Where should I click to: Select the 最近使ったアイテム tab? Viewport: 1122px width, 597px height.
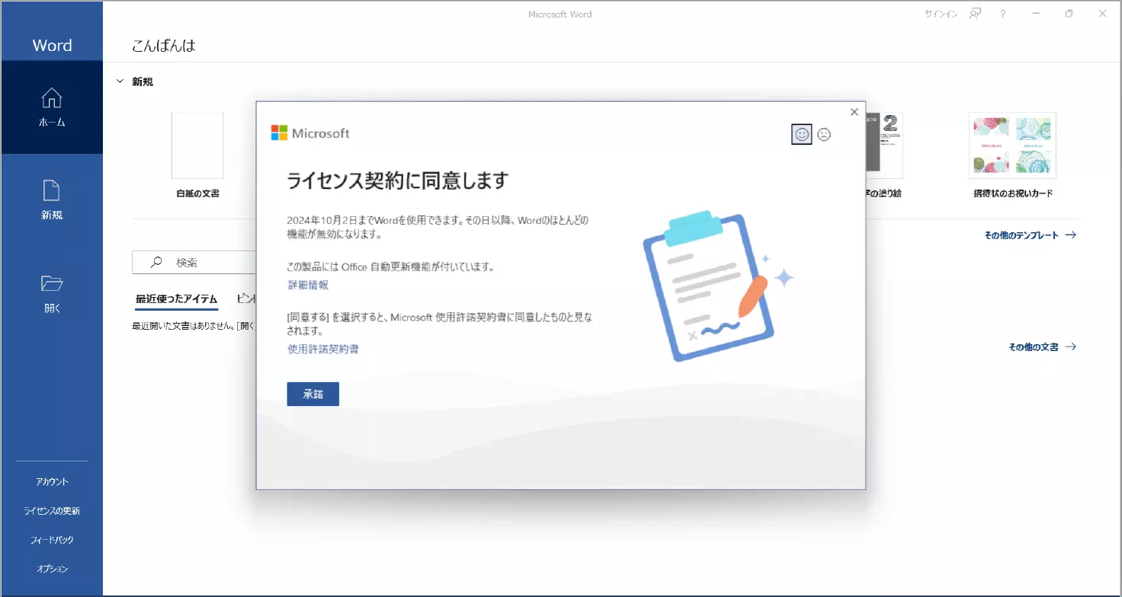[x=176, y=299]
